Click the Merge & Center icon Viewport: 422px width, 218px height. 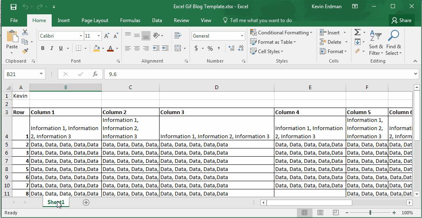pos(178,48)
